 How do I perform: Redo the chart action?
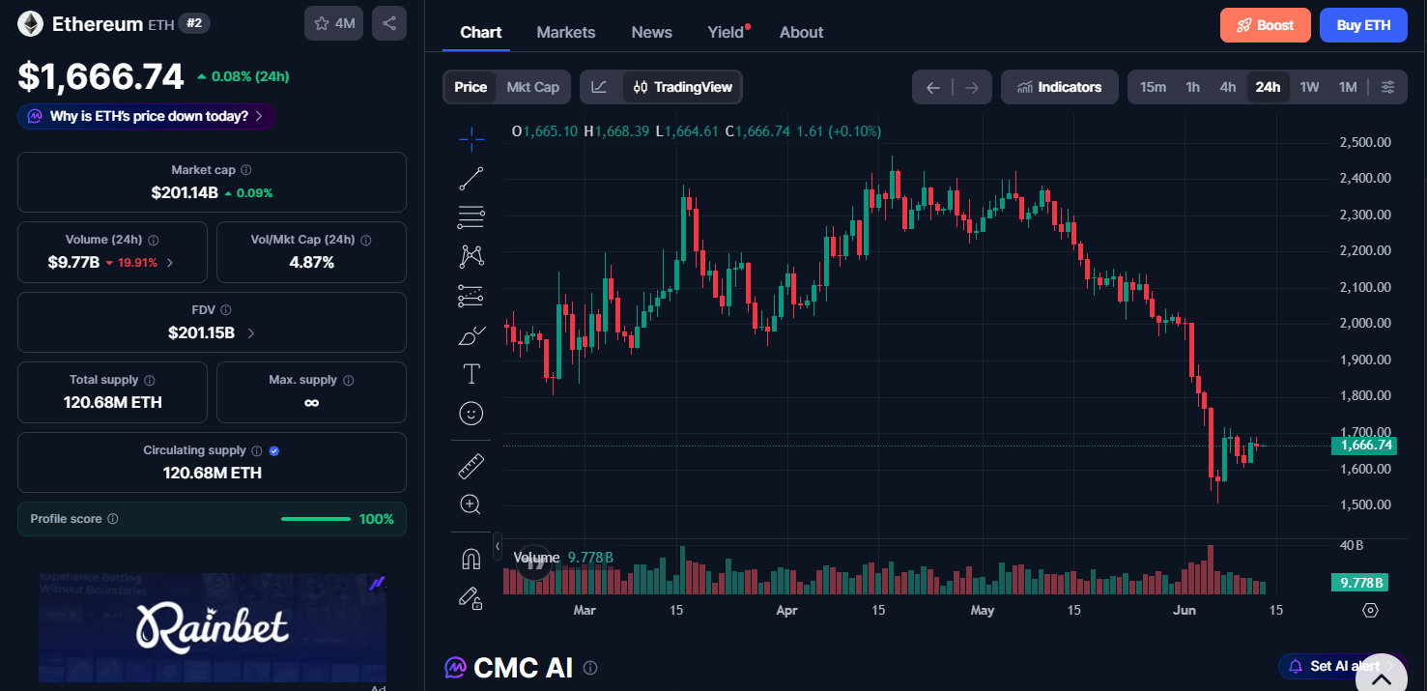(972, 87)
